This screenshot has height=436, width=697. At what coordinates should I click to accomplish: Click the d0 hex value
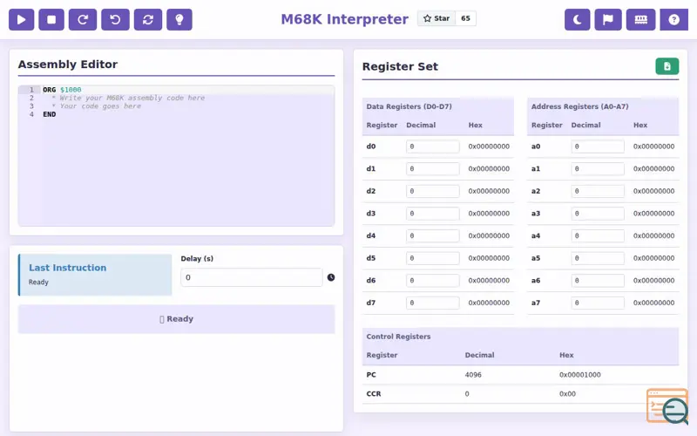[489, 146]
